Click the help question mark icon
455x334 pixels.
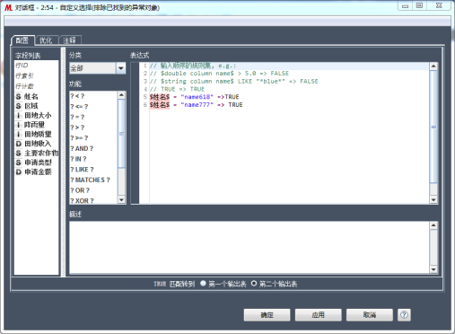coord(404,315)
